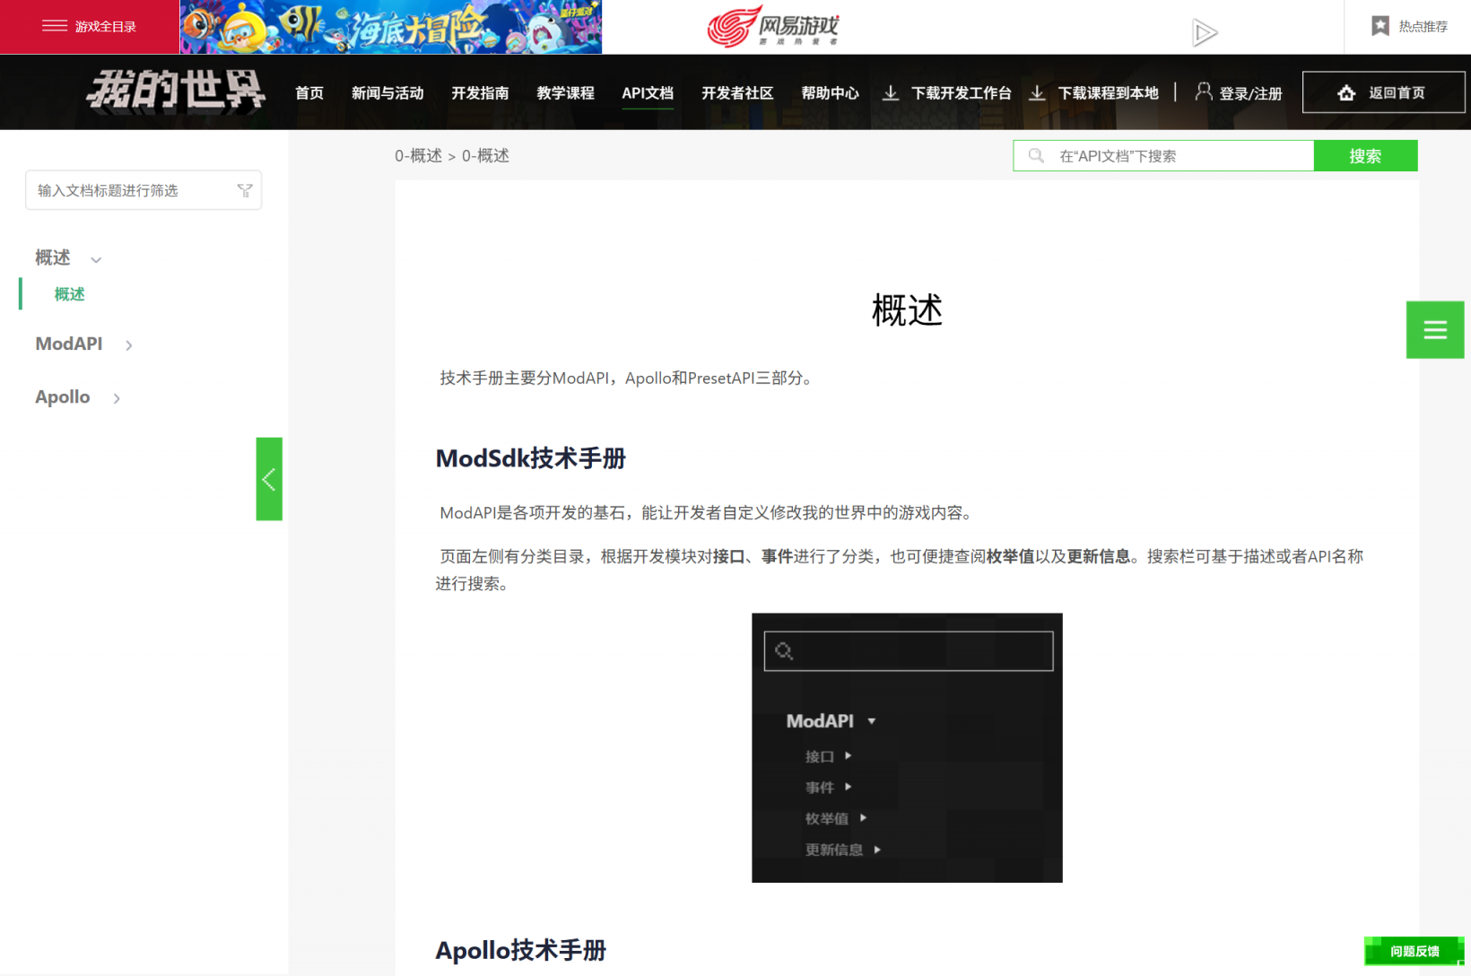Image resolution: width=1471 pixels, height=976 pixels.
Task: Click download icon beside 下载开发工作台
Action: click(x=891, y=92)
